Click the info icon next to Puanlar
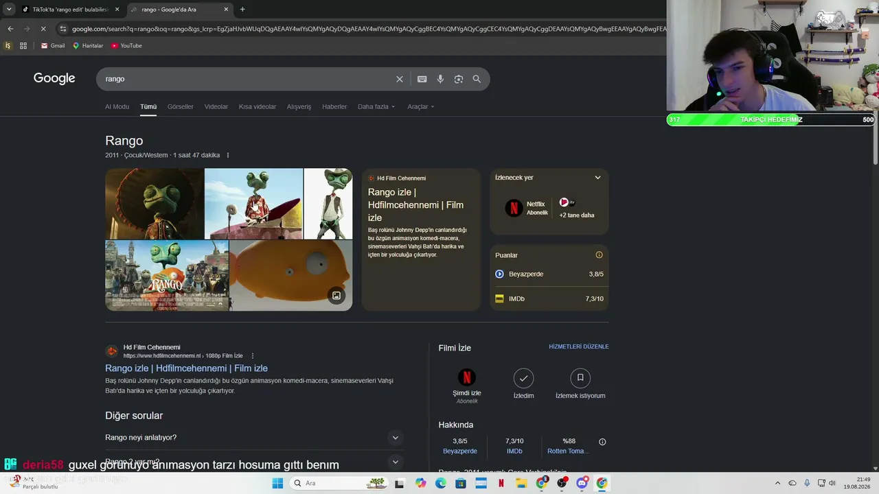The image size is (879, 494). coord(599,255)
